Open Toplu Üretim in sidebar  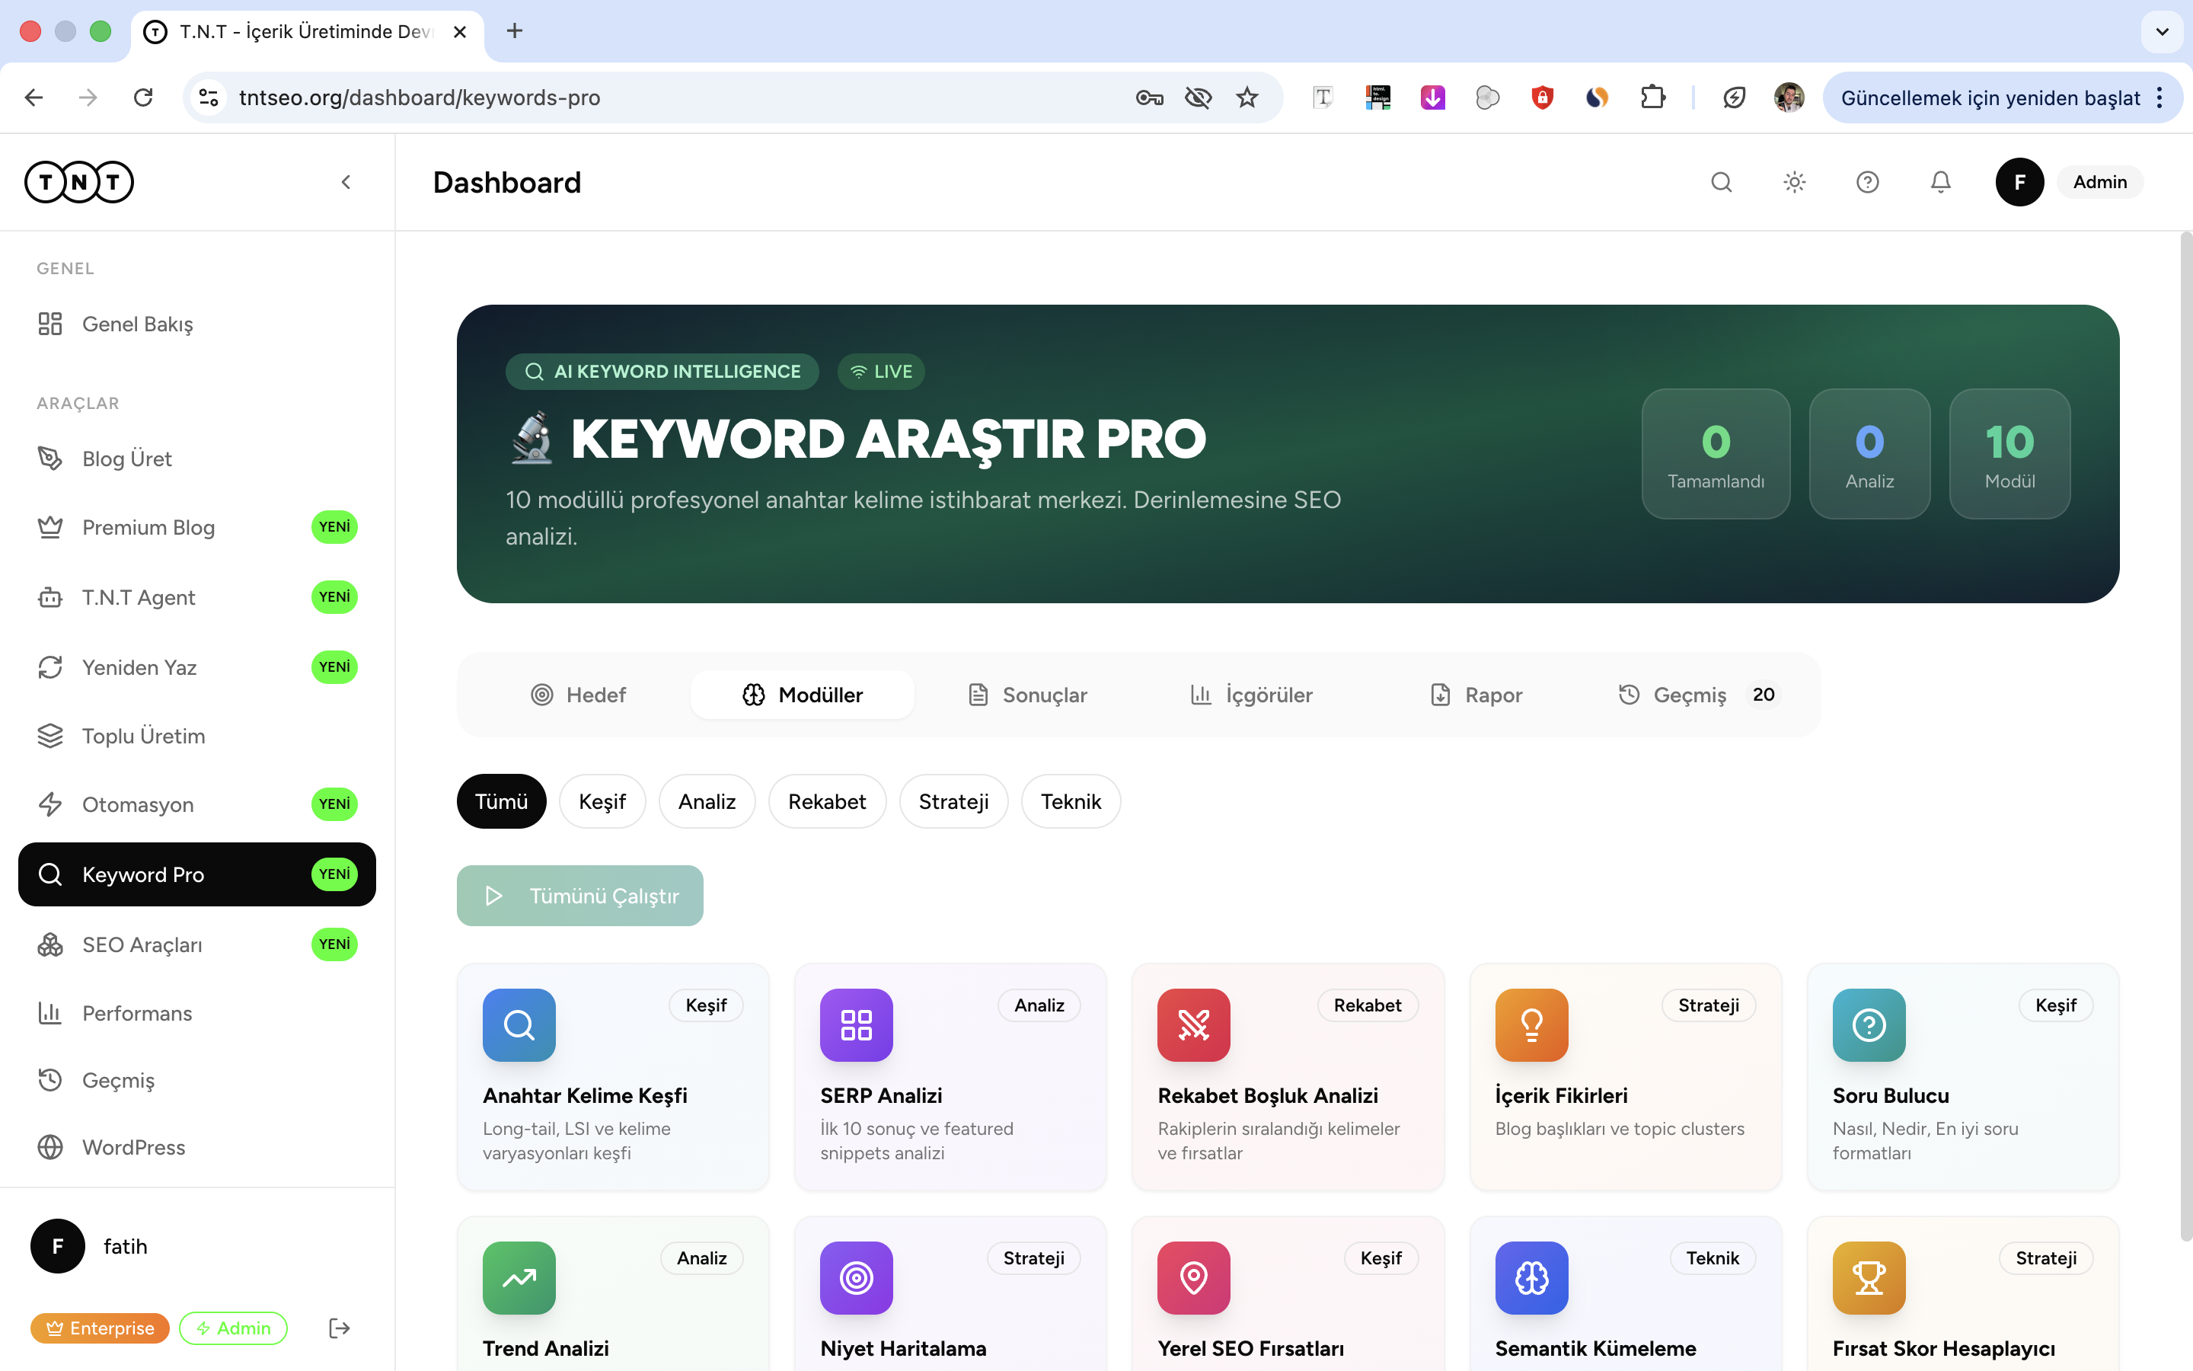point(196,735)
